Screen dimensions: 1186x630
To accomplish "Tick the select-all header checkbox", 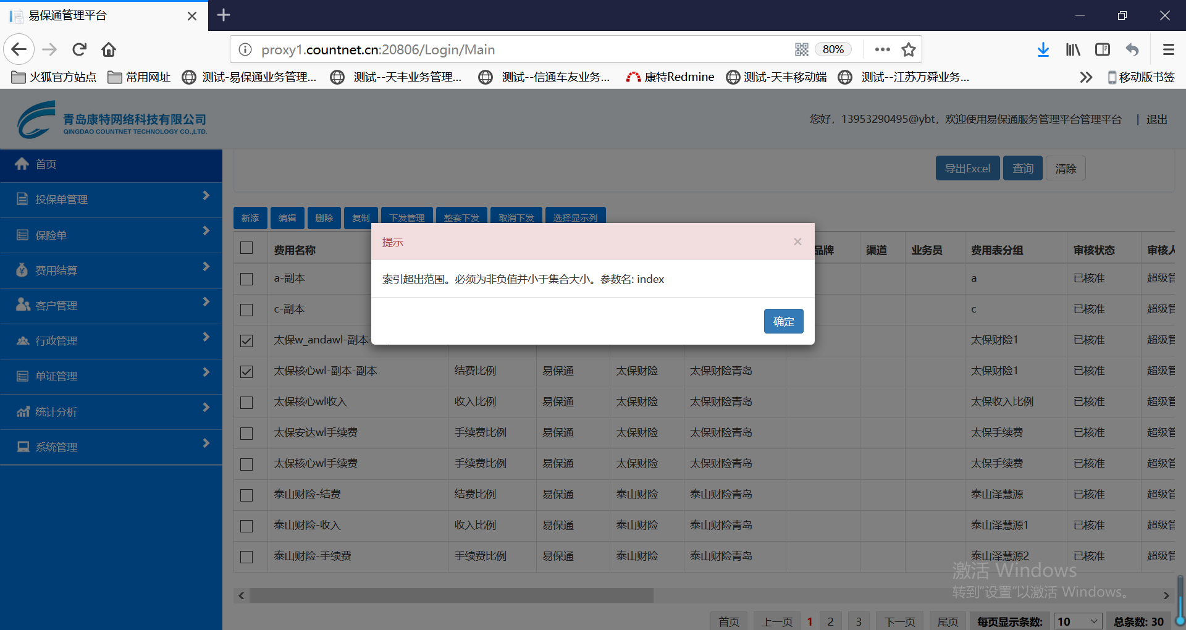I will pos(246,248).
